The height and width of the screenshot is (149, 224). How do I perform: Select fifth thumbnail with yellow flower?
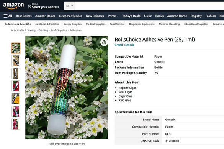pos(16,99)
